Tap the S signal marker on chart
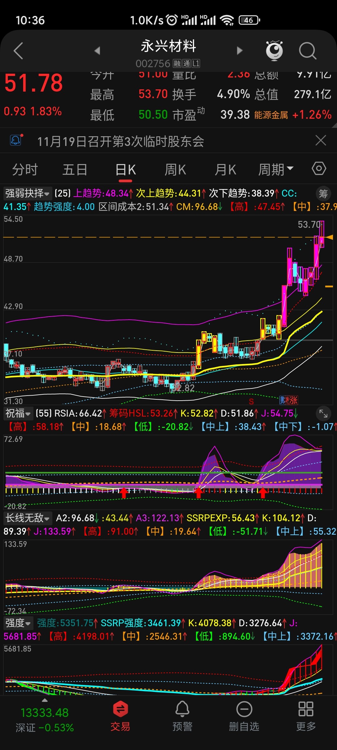Viewport: 337px width, 750px height. (x=251, y=401)
